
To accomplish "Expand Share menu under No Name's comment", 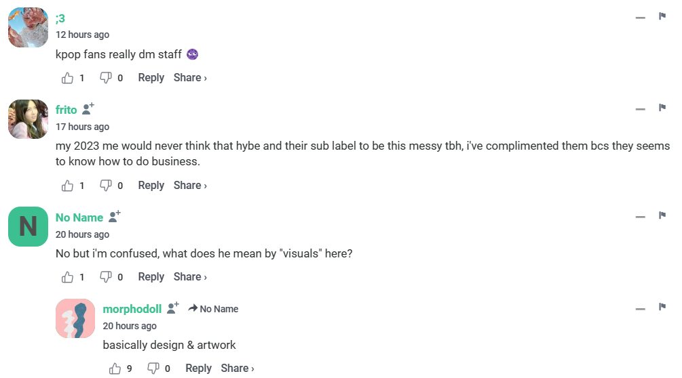I will click(190, 277).
